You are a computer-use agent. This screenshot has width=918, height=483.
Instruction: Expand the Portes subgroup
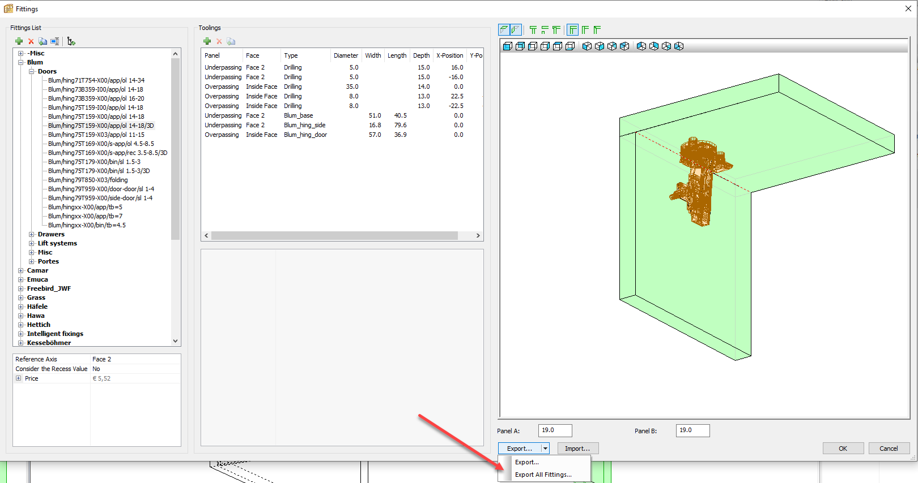pyautogui.click(x=32, y=262)
